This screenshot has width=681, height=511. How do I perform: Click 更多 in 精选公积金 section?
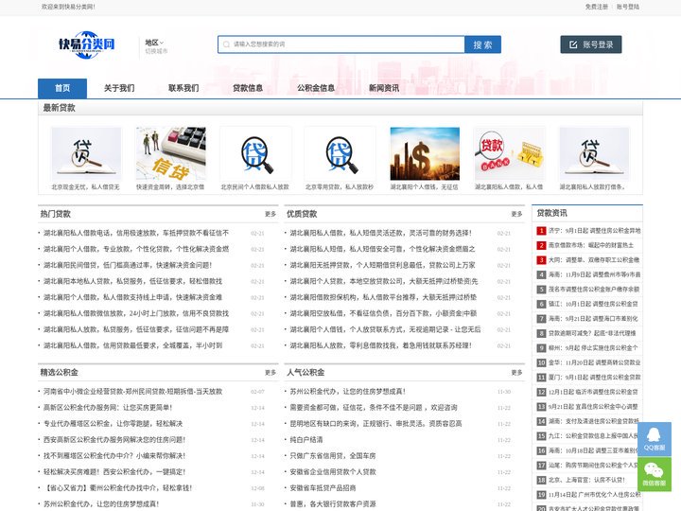(271, 373)
